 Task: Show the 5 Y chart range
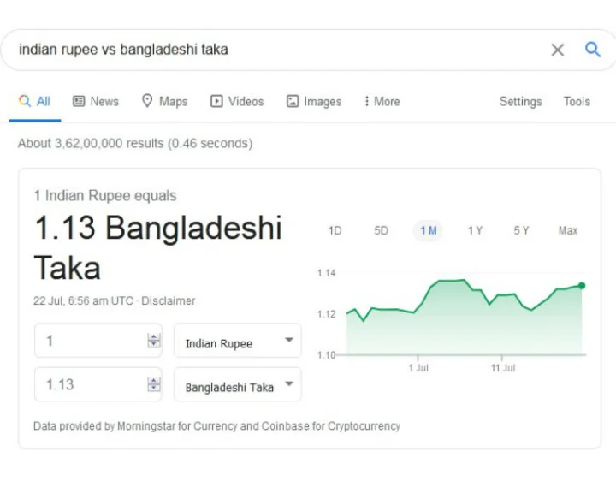521,230
